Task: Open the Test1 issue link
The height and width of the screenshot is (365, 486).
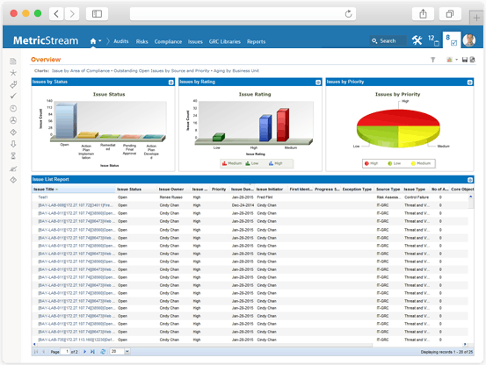Action: click(x=43, y=197)
